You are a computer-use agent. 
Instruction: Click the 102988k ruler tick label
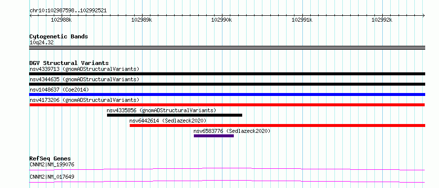pos(62,20)
